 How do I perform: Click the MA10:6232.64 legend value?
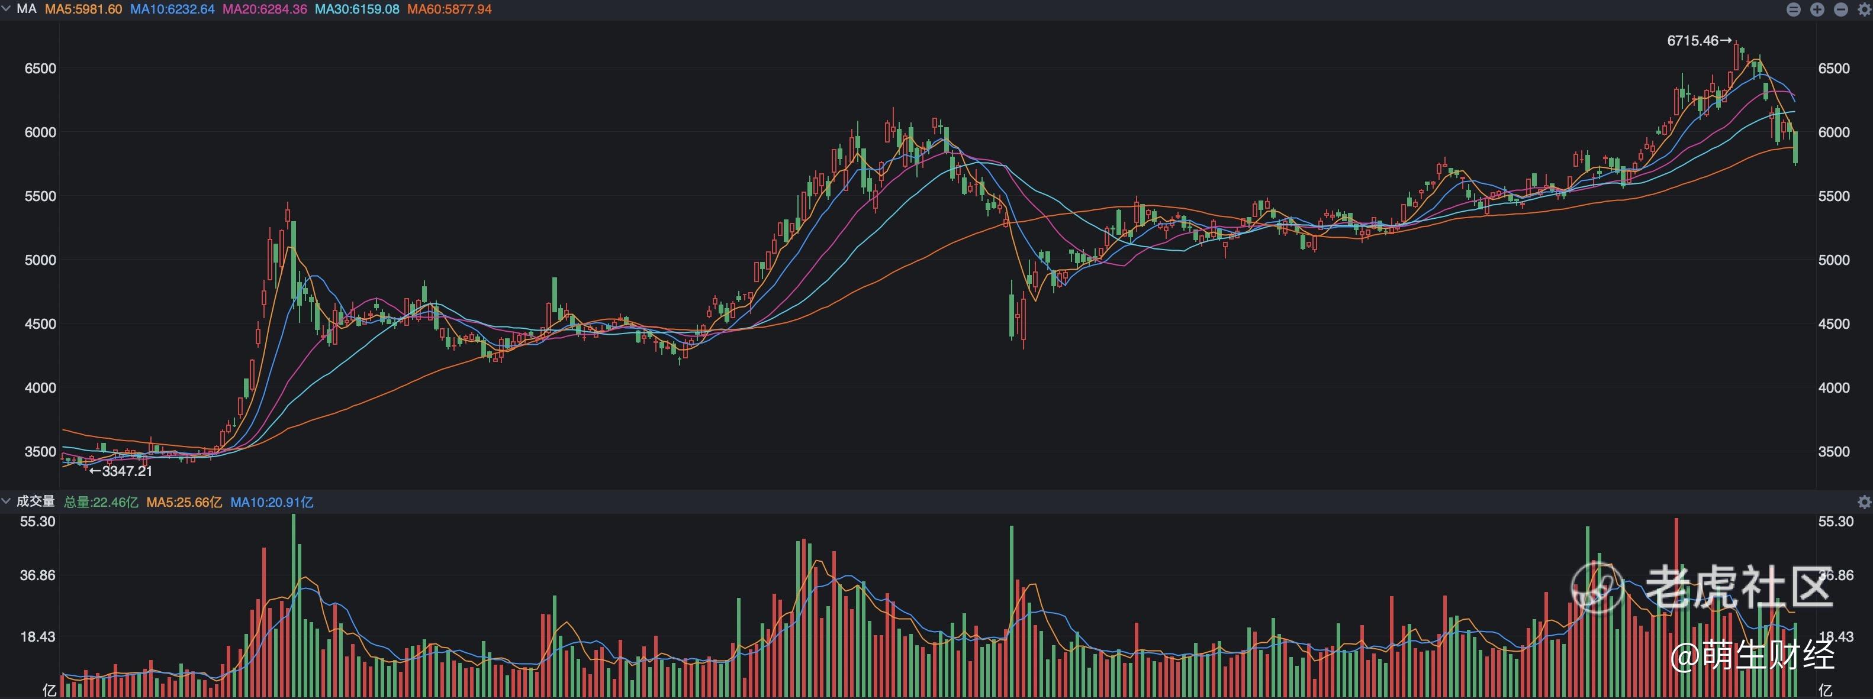tap(172, 9)
